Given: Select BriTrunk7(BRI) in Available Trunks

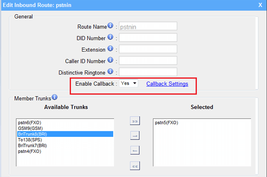Looking at the screenshot, I should pyautogui.click(x=65, y=145).
